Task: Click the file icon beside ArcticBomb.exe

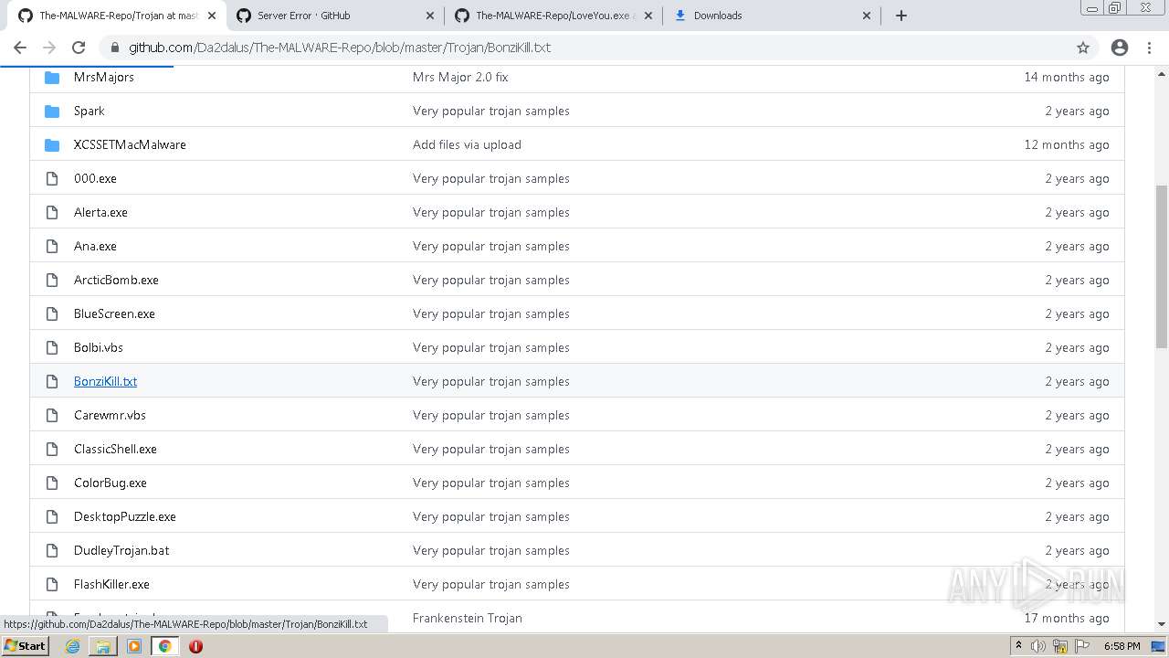Action: pyautogui.click(x=52, y=280)
